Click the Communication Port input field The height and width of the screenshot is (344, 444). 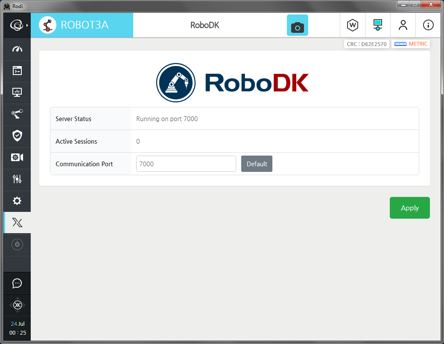pyautogui.click(x=186, y=164)
